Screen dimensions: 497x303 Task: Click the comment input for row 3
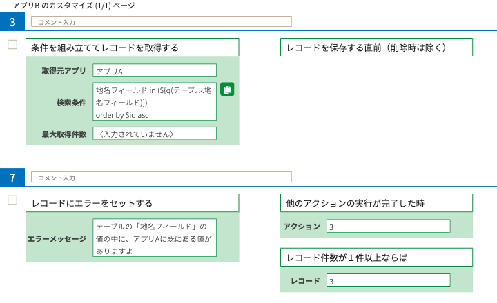pos(162,21)
